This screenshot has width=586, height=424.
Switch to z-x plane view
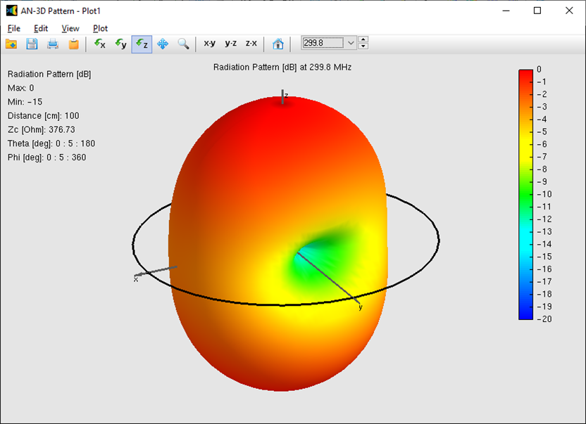(251, 44)
